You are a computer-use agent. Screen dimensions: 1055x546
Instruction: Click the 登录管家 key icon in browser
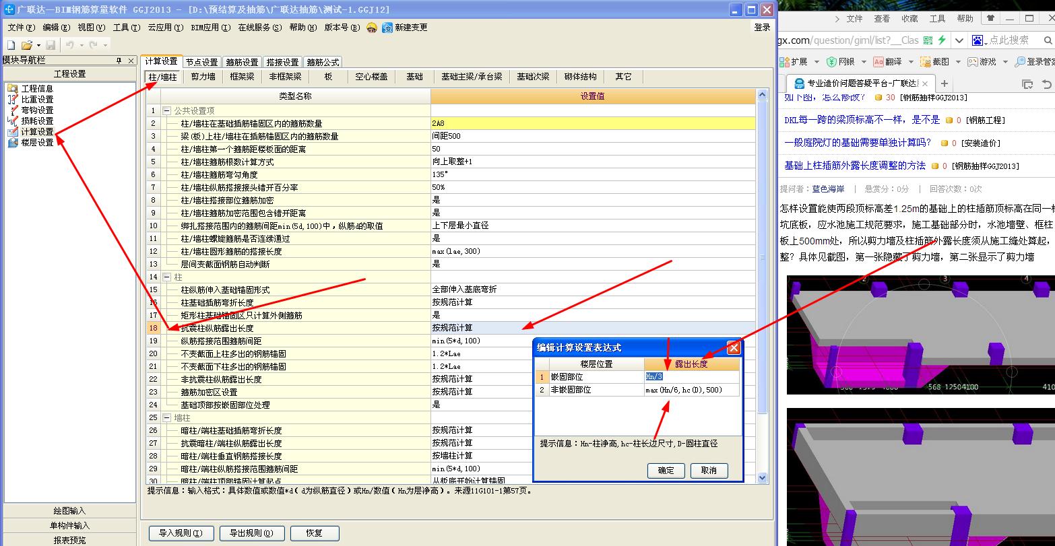1020,62
